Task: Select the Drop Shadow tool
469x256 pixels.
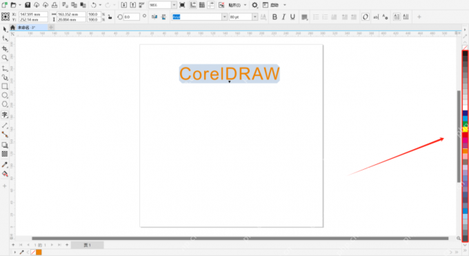Action: pyautogui.click(x=5, y=145)
